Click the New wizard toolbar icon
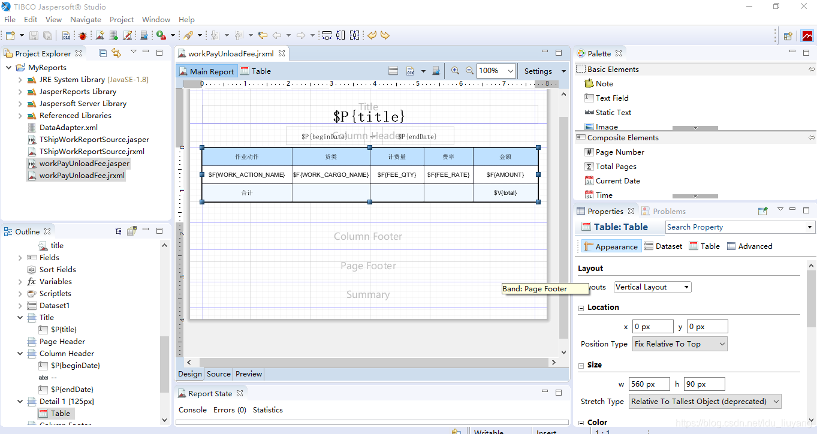The image size is (817, 434). click(10, 36)
